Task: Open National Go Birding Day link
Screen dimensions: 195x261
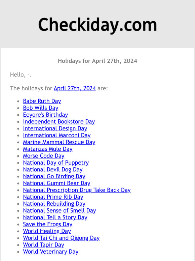Action: coord(54,176)
